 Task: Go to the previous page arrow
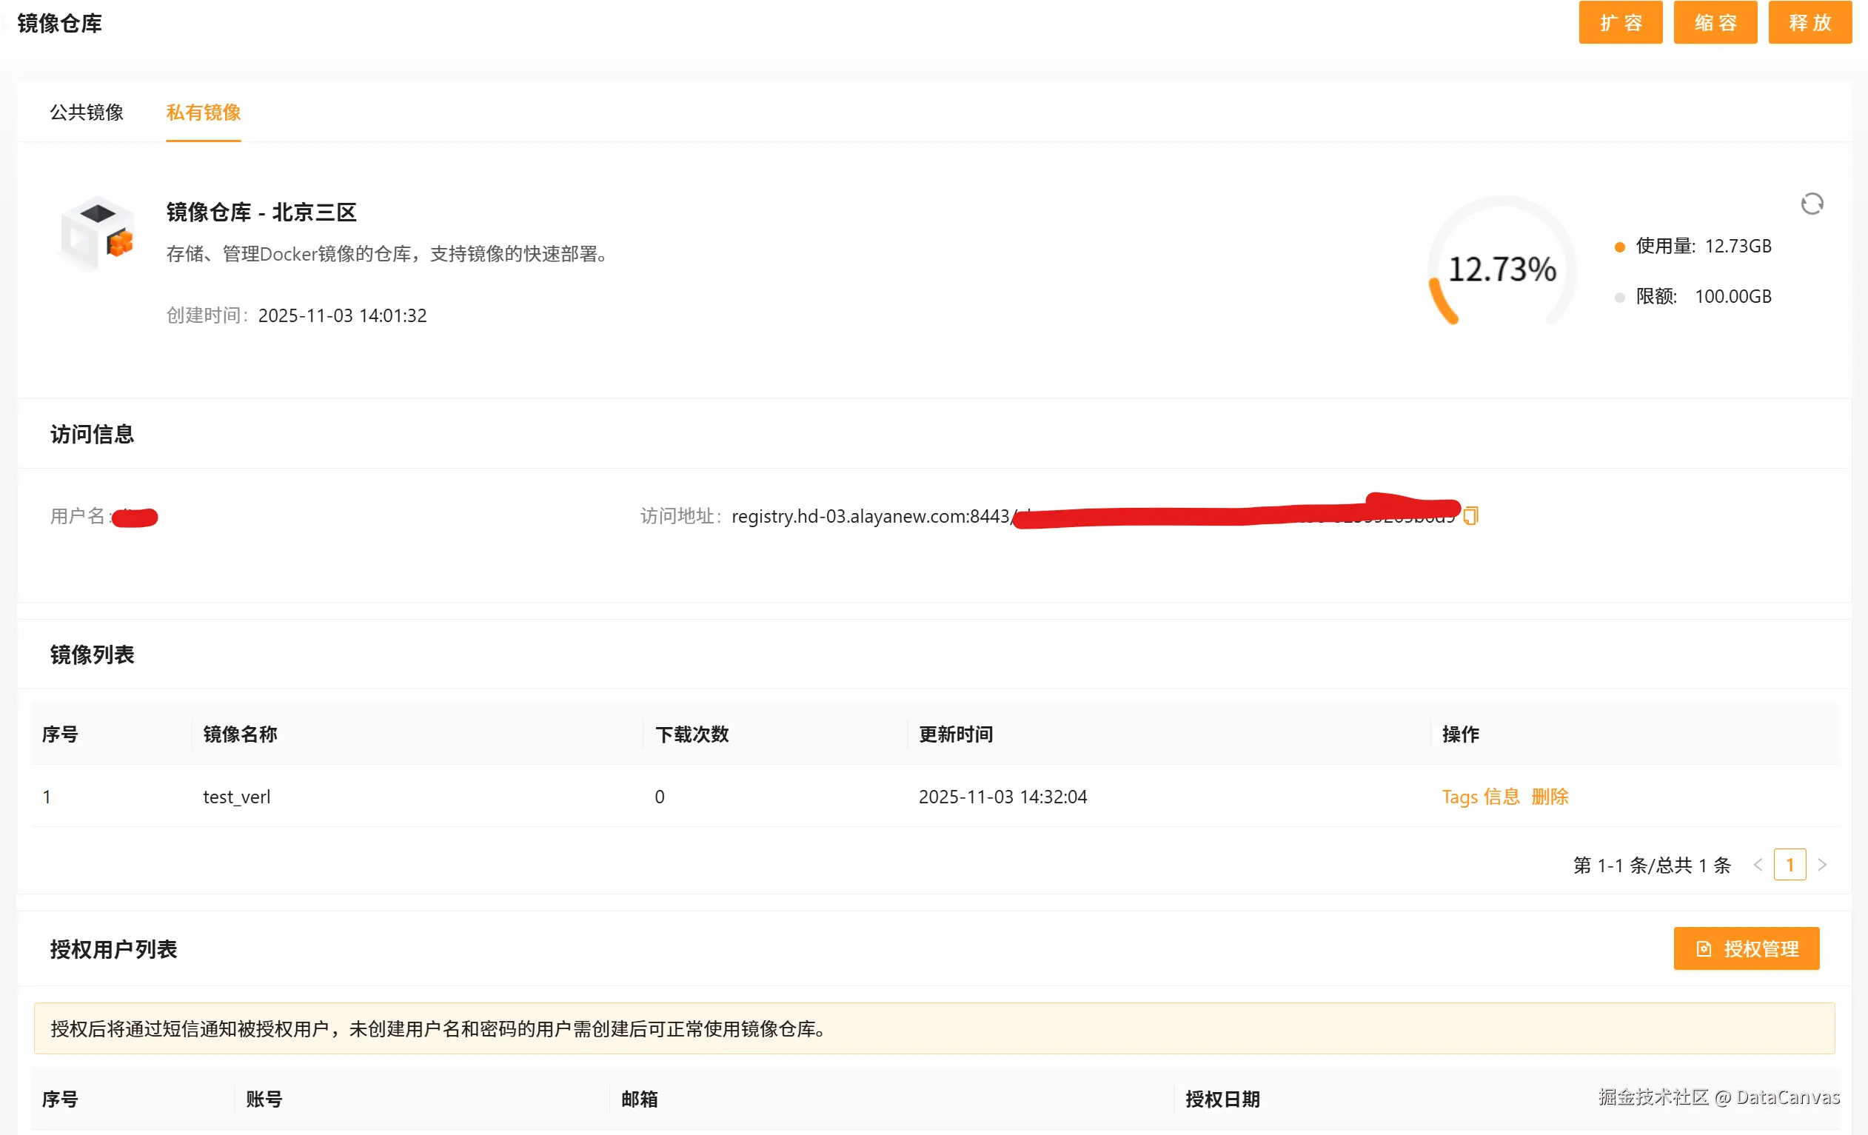point(1758,865)
